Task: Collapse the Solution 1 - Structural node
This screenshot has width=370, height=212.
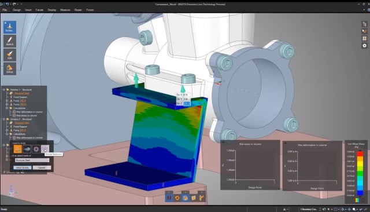Action: click(4, 90)
